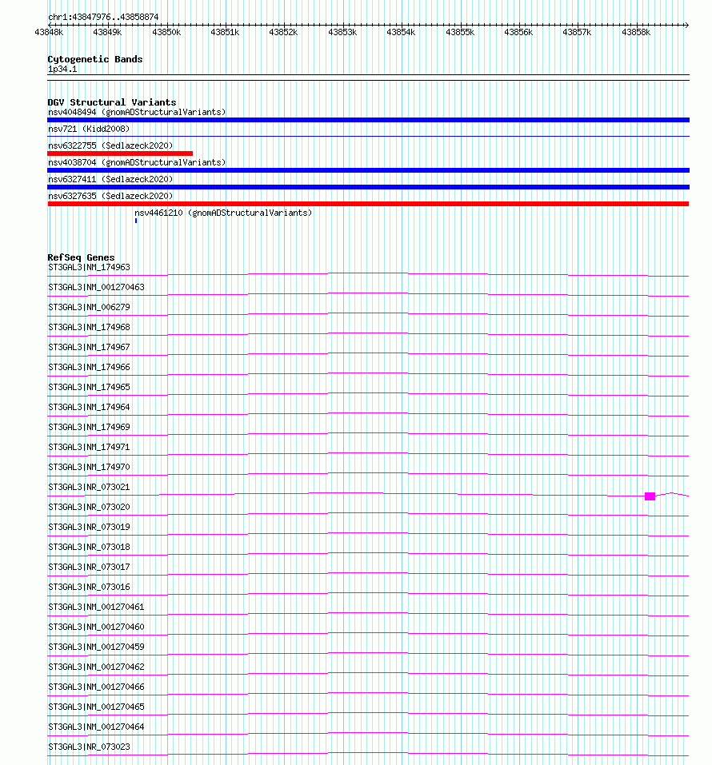This screenshot has height=765, width=712.
Task: Click the short red bar of nsv6322755
Action: pyautogui.click(x=120, y=153)
